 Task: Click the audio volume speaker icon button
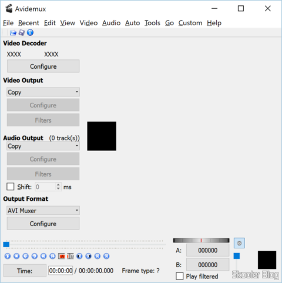(x=239, y=243)
